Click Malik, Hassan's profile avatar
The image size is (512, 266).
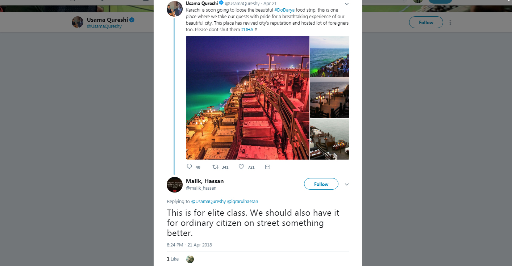[x=175, y=185]
